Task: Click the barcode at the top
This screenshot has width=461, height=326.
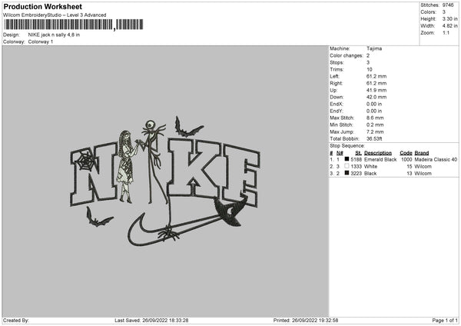Action: [74, 25]
